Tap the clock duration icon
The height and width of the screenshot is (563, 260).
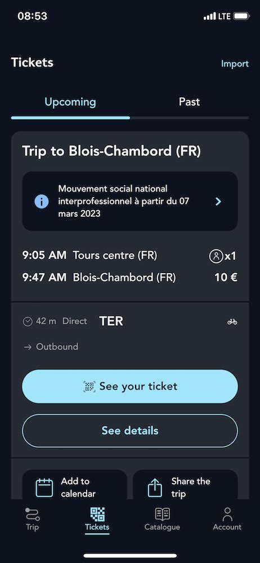pyautogui.click(x=28, y=321)
